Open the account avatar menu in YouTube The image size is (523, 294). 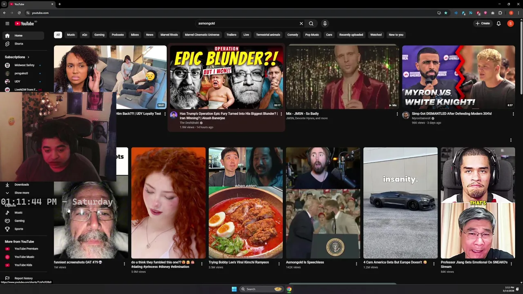point(510,24)
